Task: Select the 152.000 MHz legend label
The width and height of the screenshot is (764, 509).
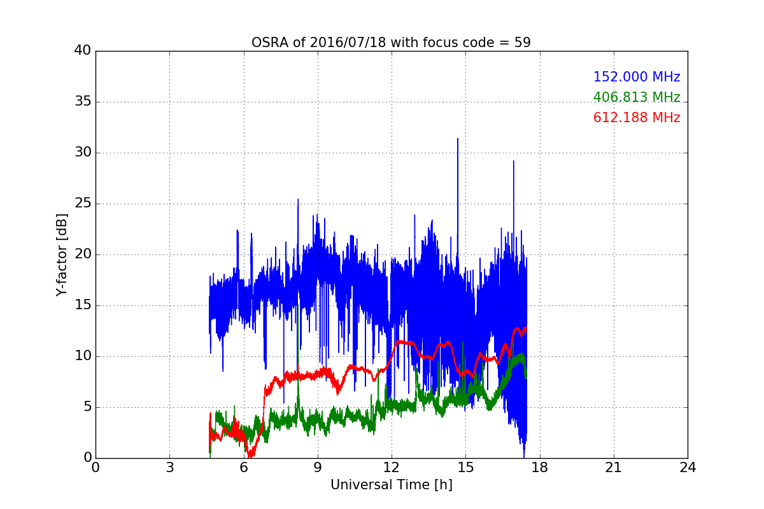Action: point(637,77)
